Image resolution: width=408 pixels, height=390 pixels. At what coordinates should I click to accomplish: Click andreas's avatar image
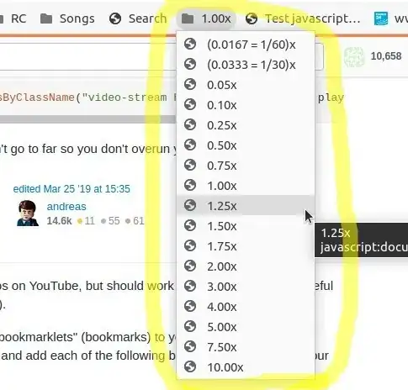[x=28, y=213]
